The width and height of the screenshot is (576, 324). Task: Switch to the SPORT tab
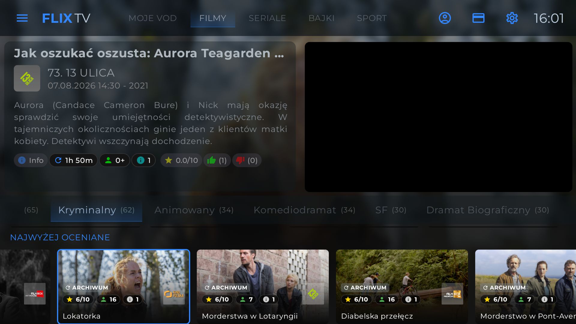(x=372, y=18)
